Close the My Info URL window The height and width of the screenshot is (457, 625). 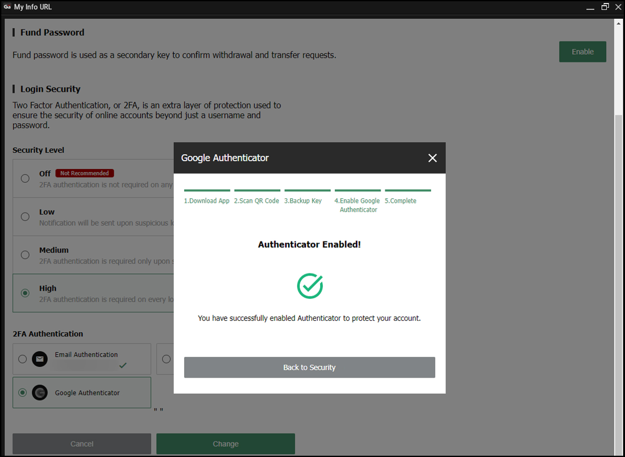[618, 7]
